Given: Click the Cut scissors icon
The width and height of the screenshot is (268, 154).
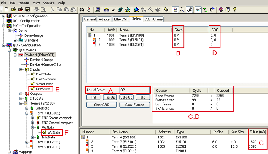Looking at the screenshot, I should (x=52, y=9).
